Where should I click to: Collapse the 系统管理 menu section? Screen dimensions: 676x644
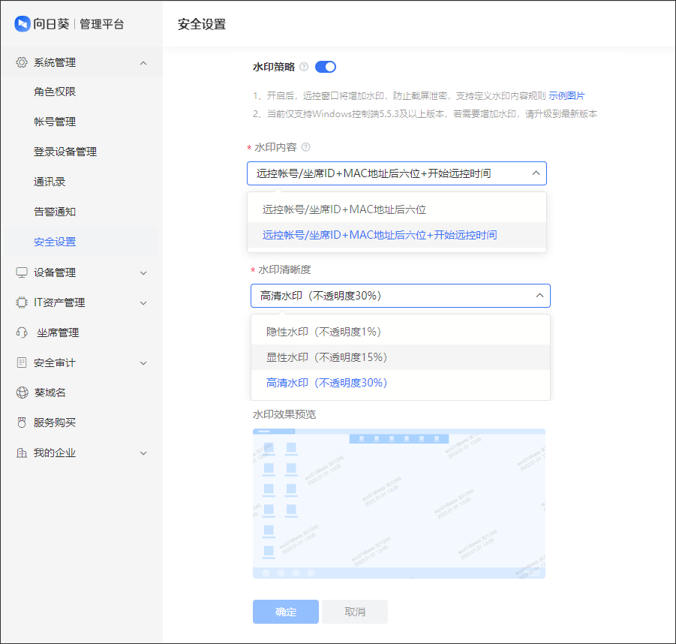(x=143, y=62)
